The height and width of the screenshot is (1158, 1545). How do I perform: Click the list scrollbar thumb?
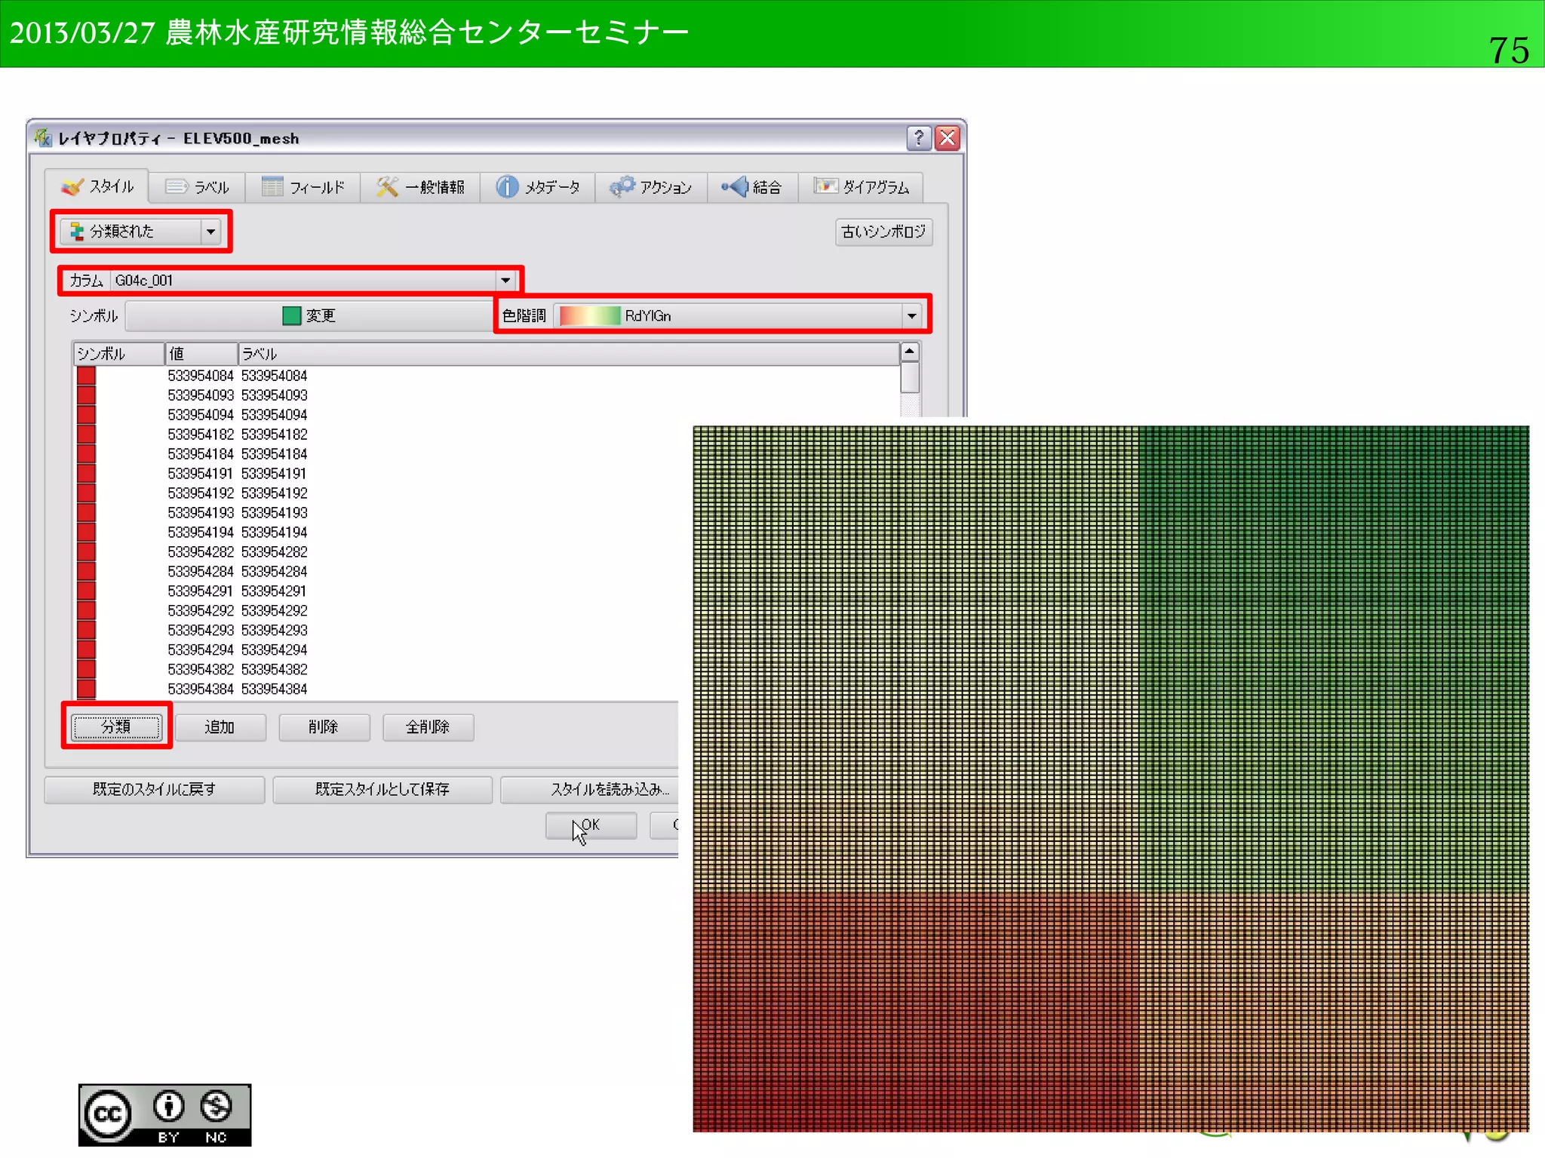(x=910, y=377)
